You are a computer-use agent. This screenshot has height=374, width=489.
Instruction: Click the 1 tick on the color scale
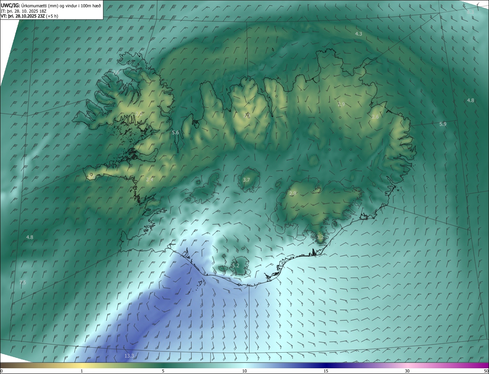coord(82,371)
